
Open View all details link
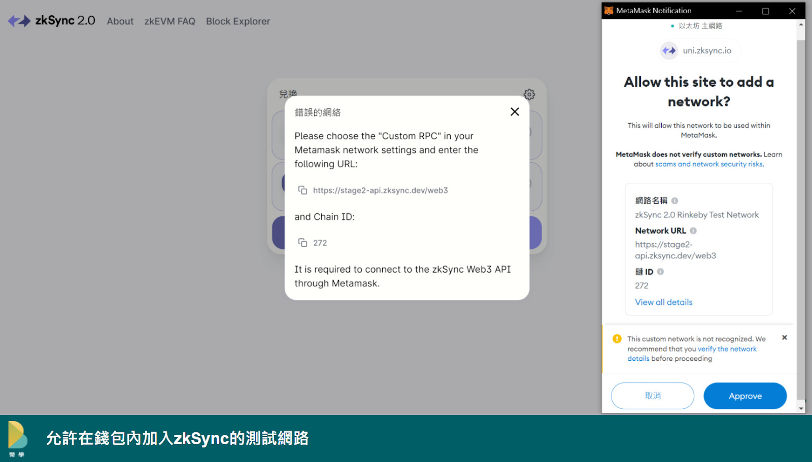[664, 302]
